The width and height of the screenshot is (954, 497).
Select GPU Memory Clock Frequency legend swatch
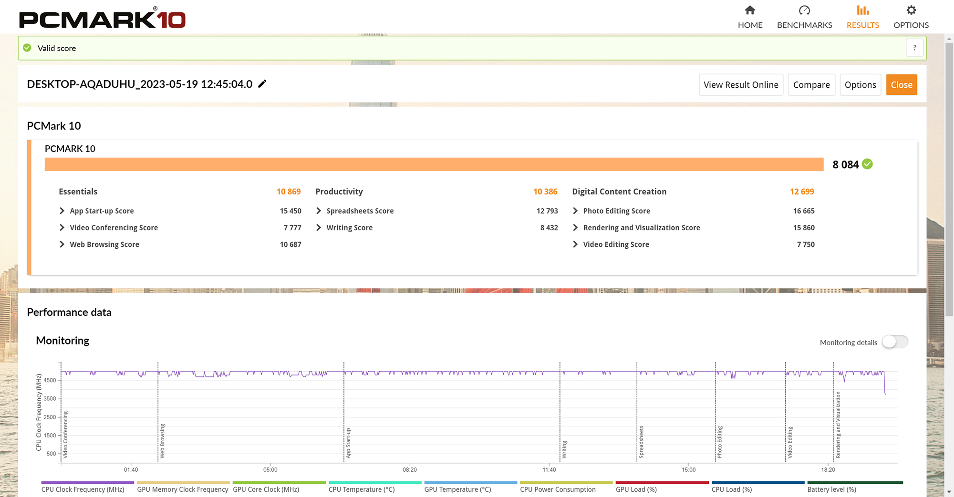pos(183,482)
